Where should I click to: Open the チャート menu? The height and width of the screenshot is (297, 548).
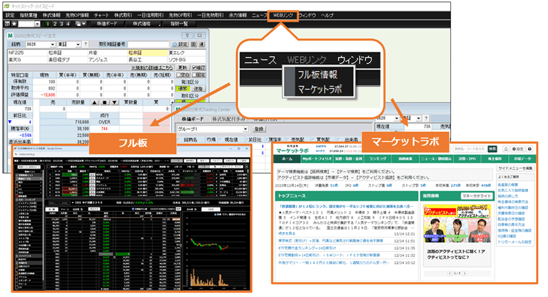click(x=101, y=16)
